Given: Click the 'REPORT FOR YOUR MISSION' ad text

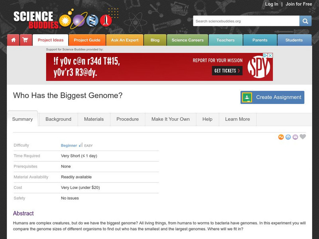Looking at the screenshot, I should 218,61.
